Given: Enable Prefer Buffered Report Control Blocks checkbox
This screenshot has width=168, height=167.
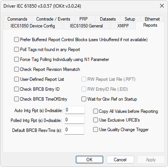Looking at the screenshot, I should tap(16, 40).
